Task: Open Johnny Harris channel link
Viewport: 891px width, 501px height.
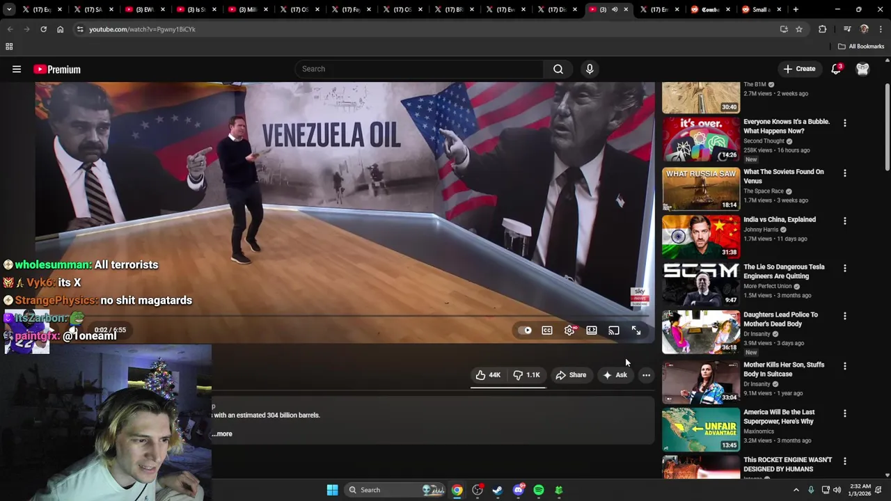Action: coord(762,230)
